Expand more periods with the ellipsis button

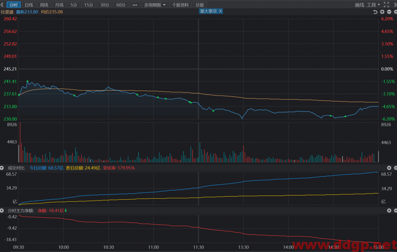click(x=135, y=5)
